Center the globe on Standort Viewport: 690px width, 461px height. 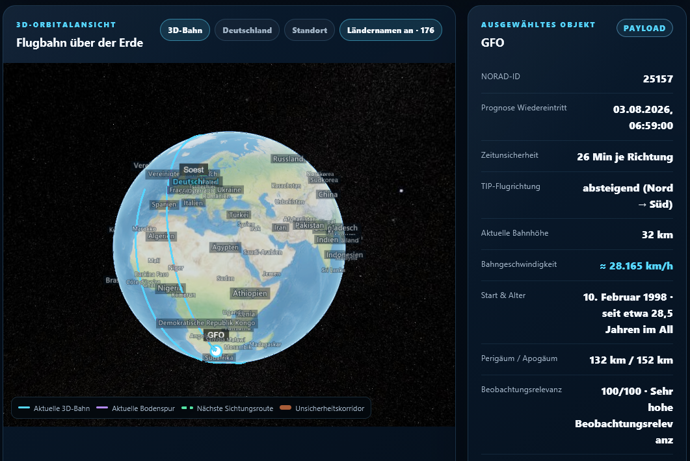(310, 31)
